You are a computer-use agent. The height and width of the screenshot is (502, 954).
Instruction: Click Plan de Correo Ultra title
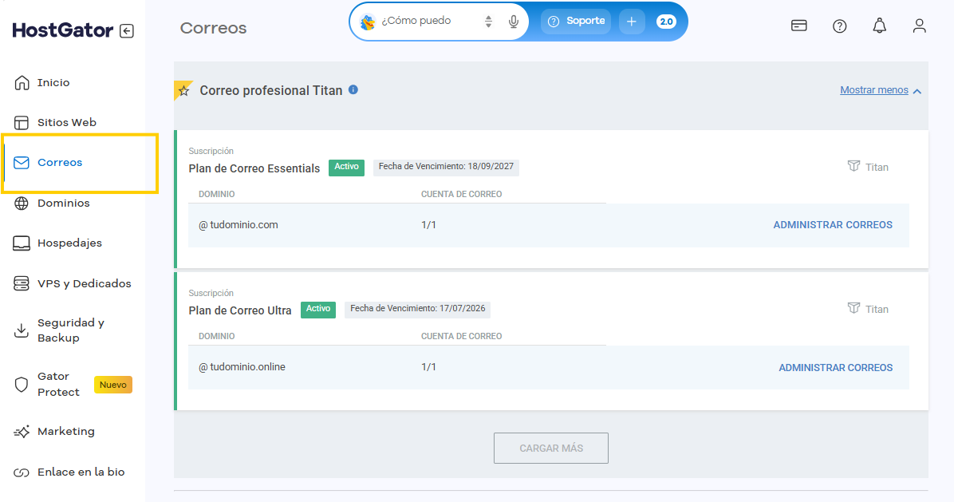point(240,310)
